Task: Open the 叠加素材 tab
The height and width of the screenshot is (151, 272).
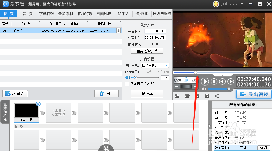Action: point(66,14)
